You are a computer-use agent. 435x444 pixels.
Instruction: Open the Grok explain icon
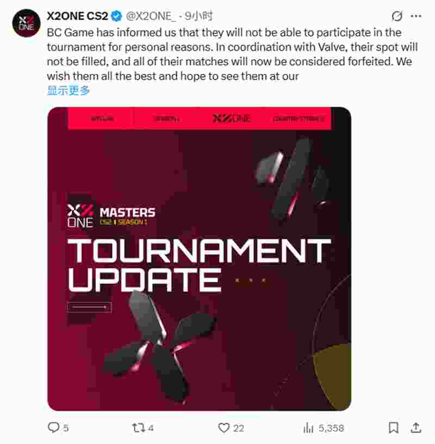click(397, 16)
